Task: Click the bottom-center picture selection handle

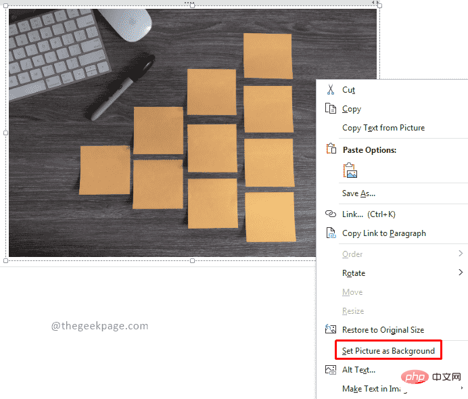Action: pyautogui.click(x=192, y=261)
